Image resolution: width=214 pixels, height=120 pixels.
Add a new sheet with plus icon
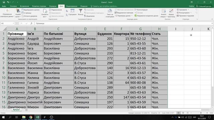pos(26,110)
